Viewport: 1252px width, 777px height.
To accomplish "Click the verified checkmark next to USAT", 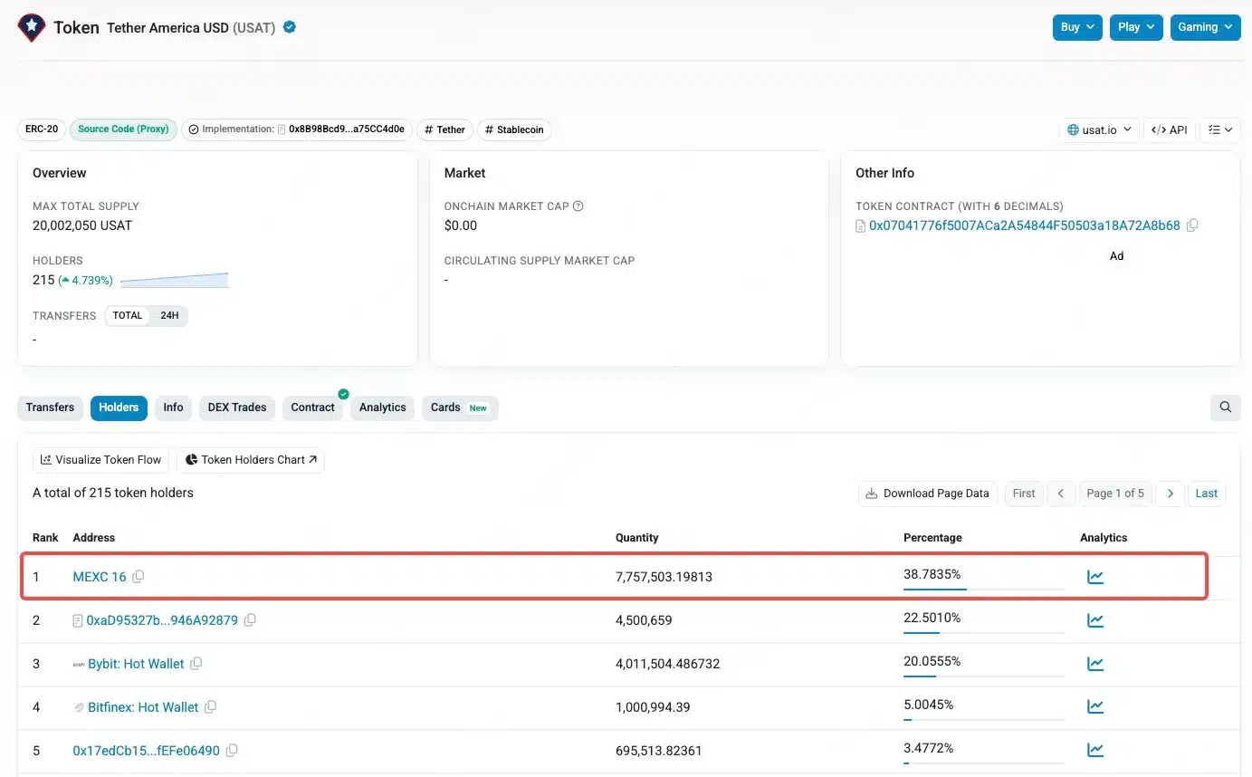I will 289,27.
